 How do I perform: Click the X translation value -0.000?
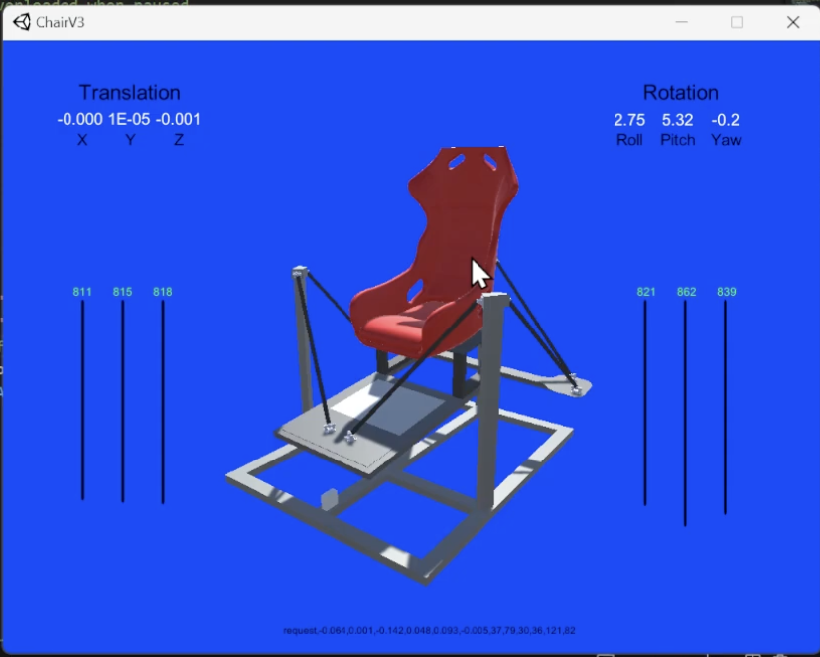click(x=80, y=120)
